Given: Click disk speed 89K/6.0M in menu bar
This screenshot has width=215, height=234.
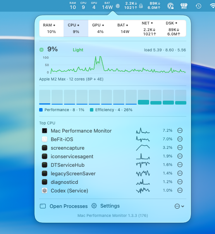Looking at the screenshot, I should pos(154,5).
